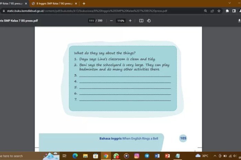This screenshot has width=241, height=160.
Task: Open File Explorer from the taskbar
Action: (85, 156)
